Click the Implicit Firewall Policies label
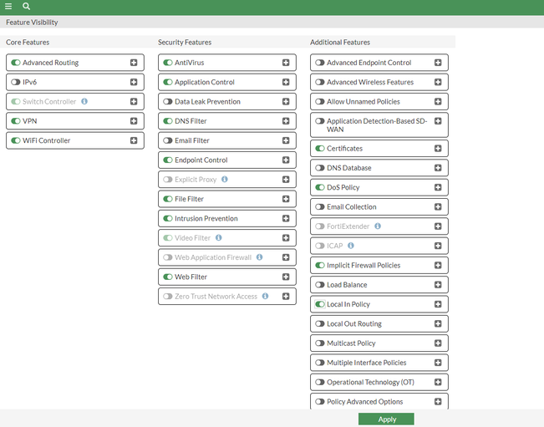 tap(364, 265)
